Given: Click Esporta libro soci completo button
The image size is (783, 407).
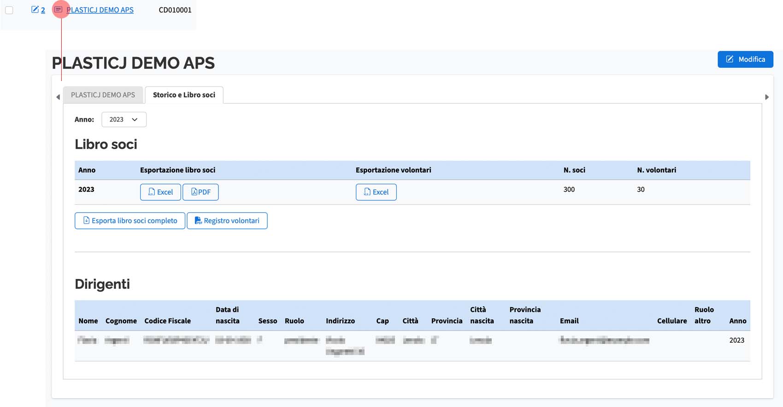Looking at the screenshot, I should click(x=130, y=221).
